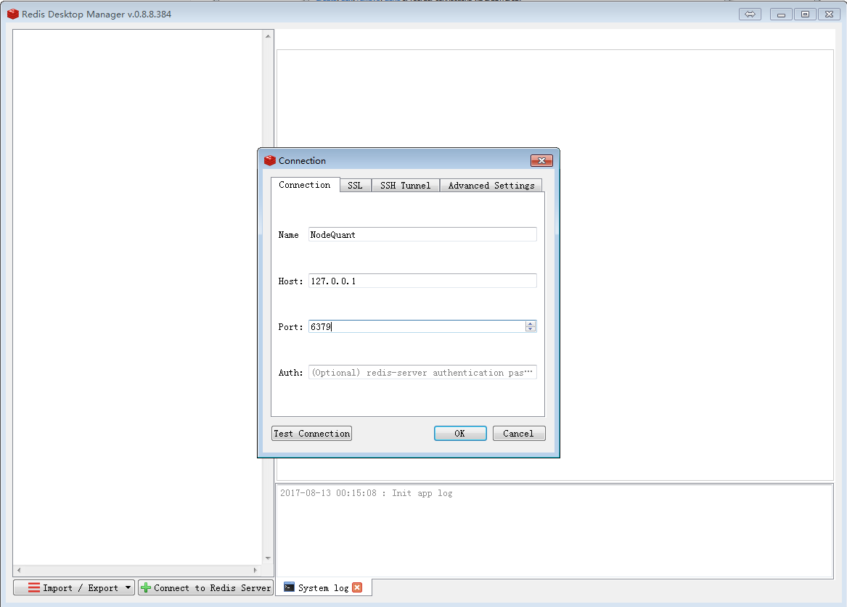Click the Name input field

coord(422,235)
